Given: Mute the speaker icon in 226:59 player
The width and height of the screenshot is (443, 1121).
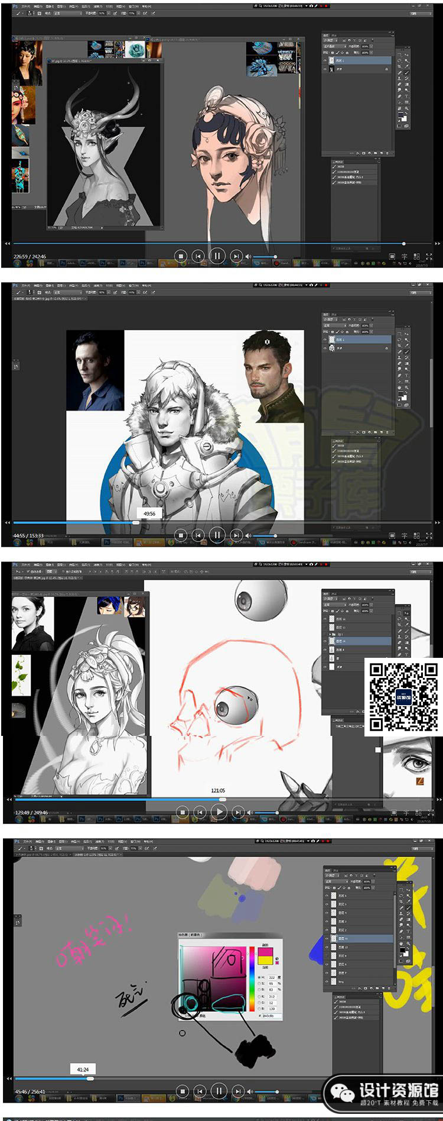Looking at the screenshot, I should coord(248,256).
